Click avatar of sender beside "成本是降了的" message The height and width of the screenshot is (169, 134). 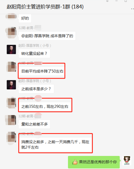[11, 33]
